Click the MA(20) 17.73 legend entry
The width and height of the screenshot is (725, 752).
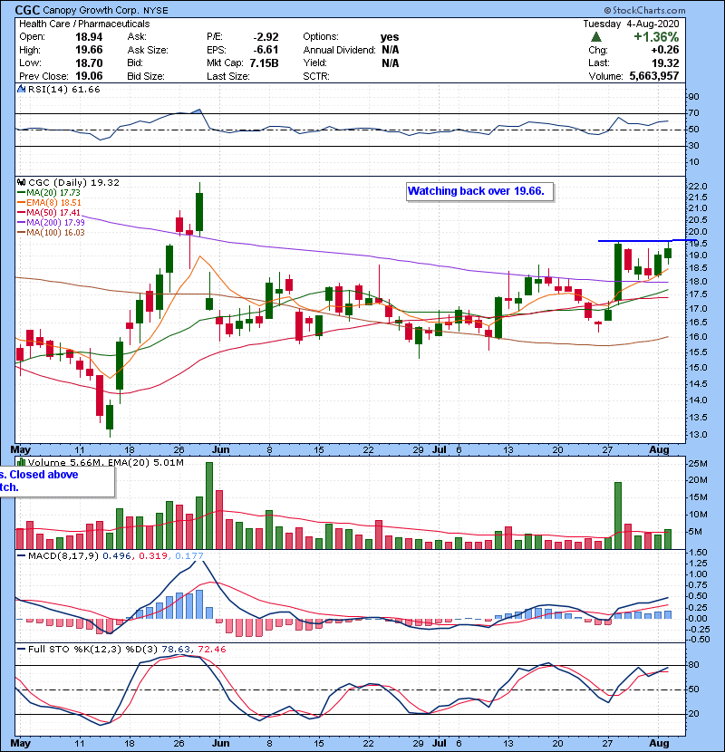pos(48,192)
